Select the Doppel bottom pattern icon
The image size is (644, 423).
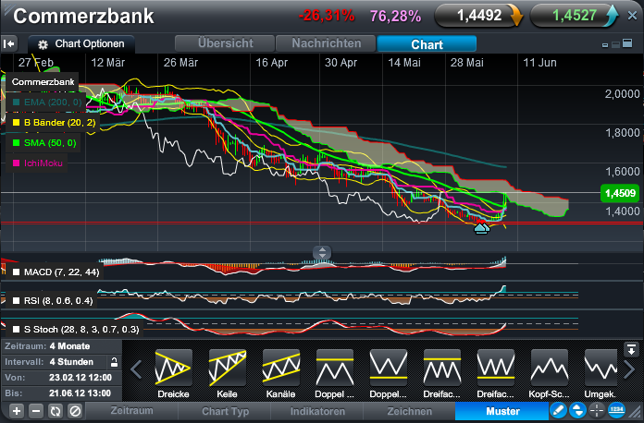coord(388,368)
